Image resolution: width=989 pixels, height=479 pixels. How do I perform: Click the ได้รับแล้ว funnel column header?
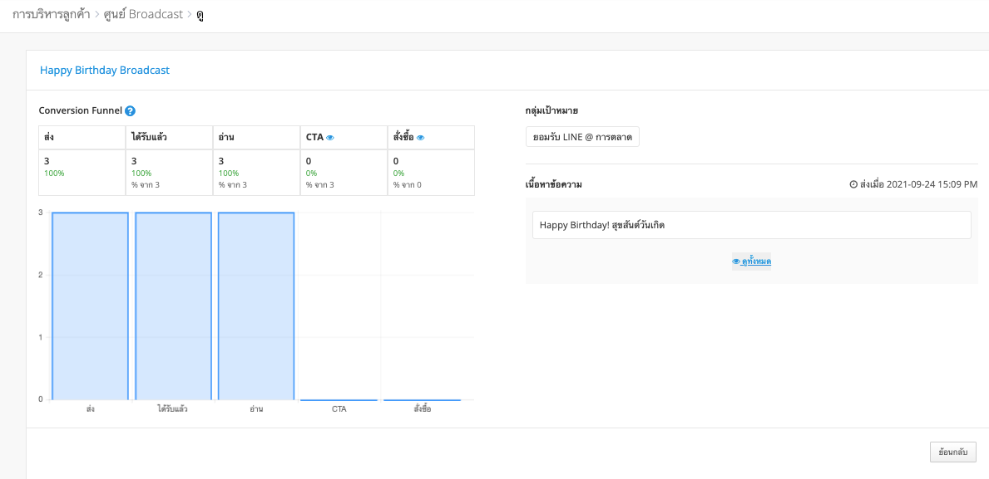click(169, 137)
